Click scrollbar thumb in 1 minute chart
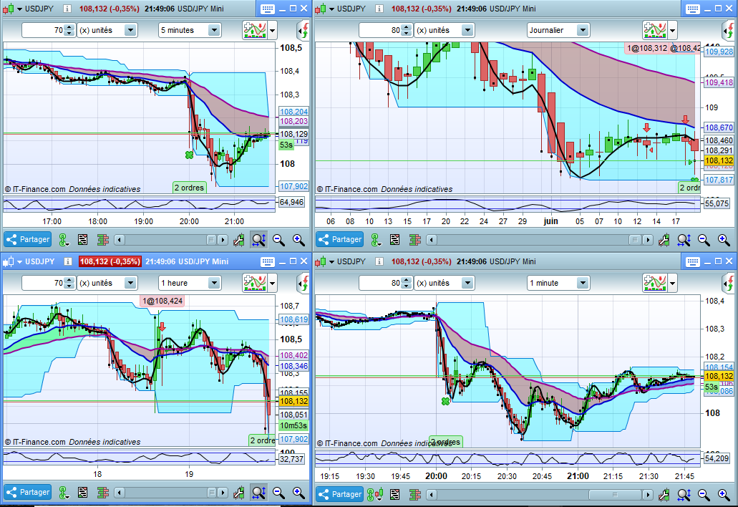The image size is (738, 507). tap(615, 495)
